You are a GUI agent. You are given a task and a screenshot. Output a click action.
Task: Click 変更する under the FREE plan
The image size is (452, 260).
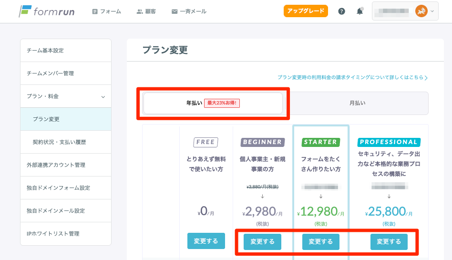206,241
